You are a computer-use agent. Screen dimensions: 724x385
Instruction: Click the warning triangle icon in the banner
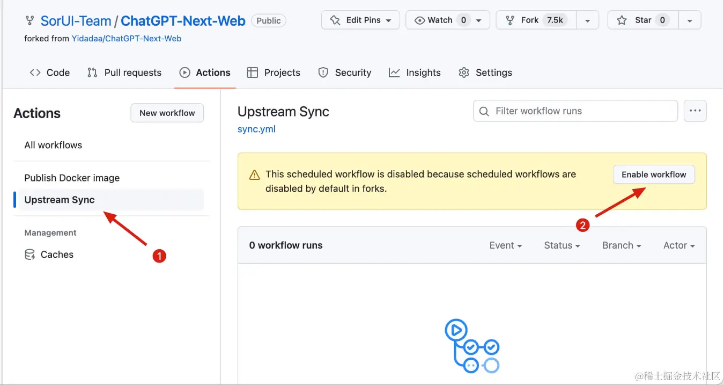(254, 175)
